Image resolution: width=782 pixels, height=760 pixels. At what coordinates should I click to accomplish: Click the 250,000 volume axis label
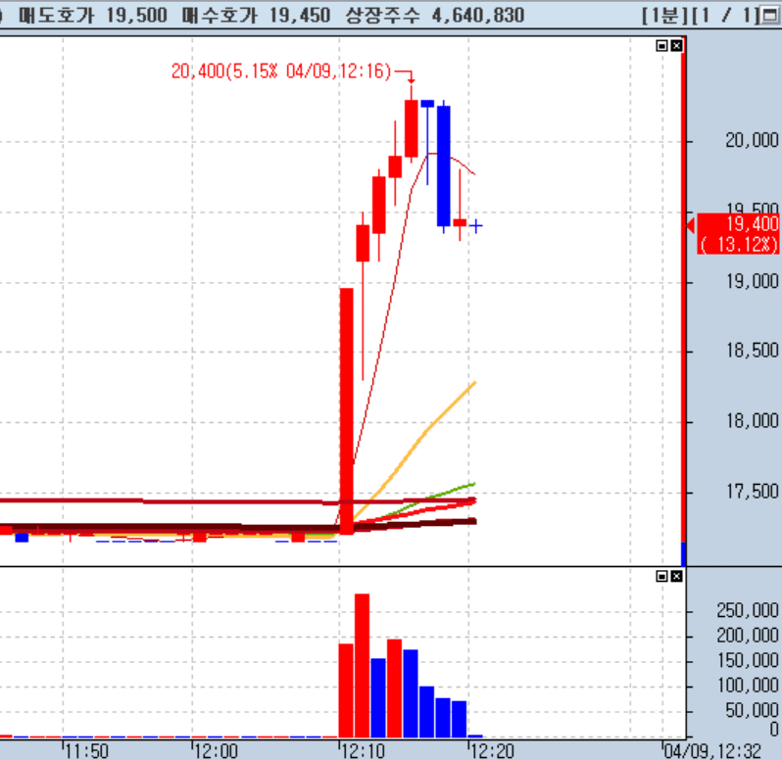tap(748, 610)
